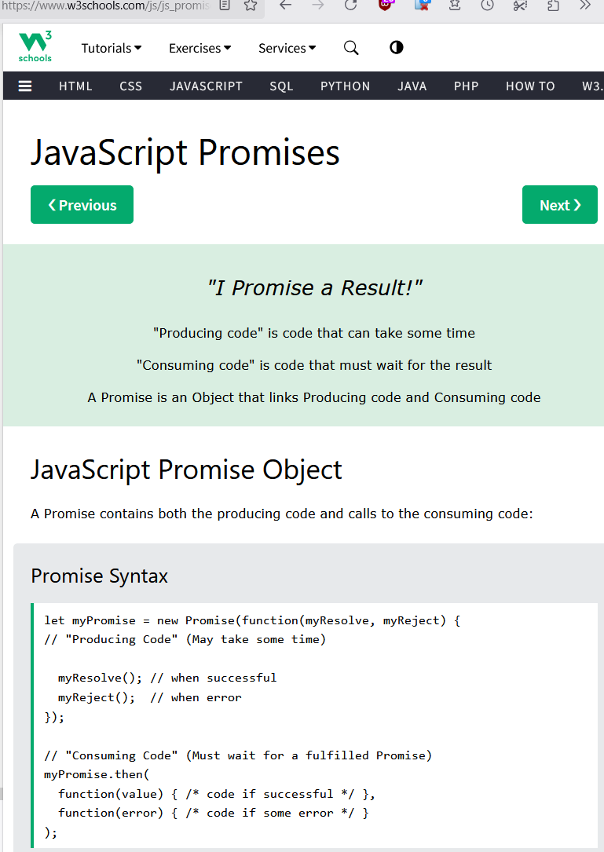Click the 'myPromise.then(' code line
Viewport: 604px width, 852px height.
97,774
